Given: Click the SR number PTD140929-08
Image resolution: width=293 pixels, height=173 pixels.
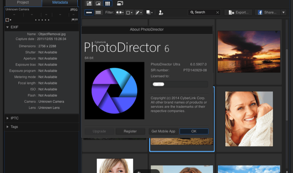Looking at the screenshot, I should tap(195, 70).
